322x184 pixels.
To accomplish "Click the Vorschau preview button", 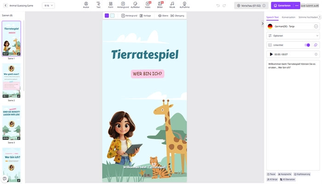I will 251,6.
